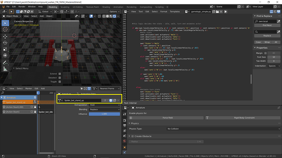Pick search text eyedropper beside own.local
This screenshot has height=158, width=282.
click(x=278, y=21)
